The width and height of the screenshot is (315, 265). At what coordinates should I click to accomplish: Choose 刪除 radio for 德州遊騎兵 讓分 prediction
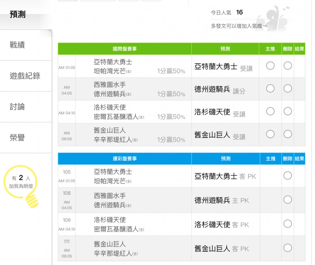click(288, 89)
